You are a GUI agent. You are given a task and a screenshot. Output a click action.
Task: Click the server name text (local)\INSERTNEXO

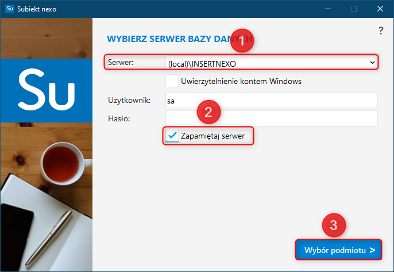(202, 64)
